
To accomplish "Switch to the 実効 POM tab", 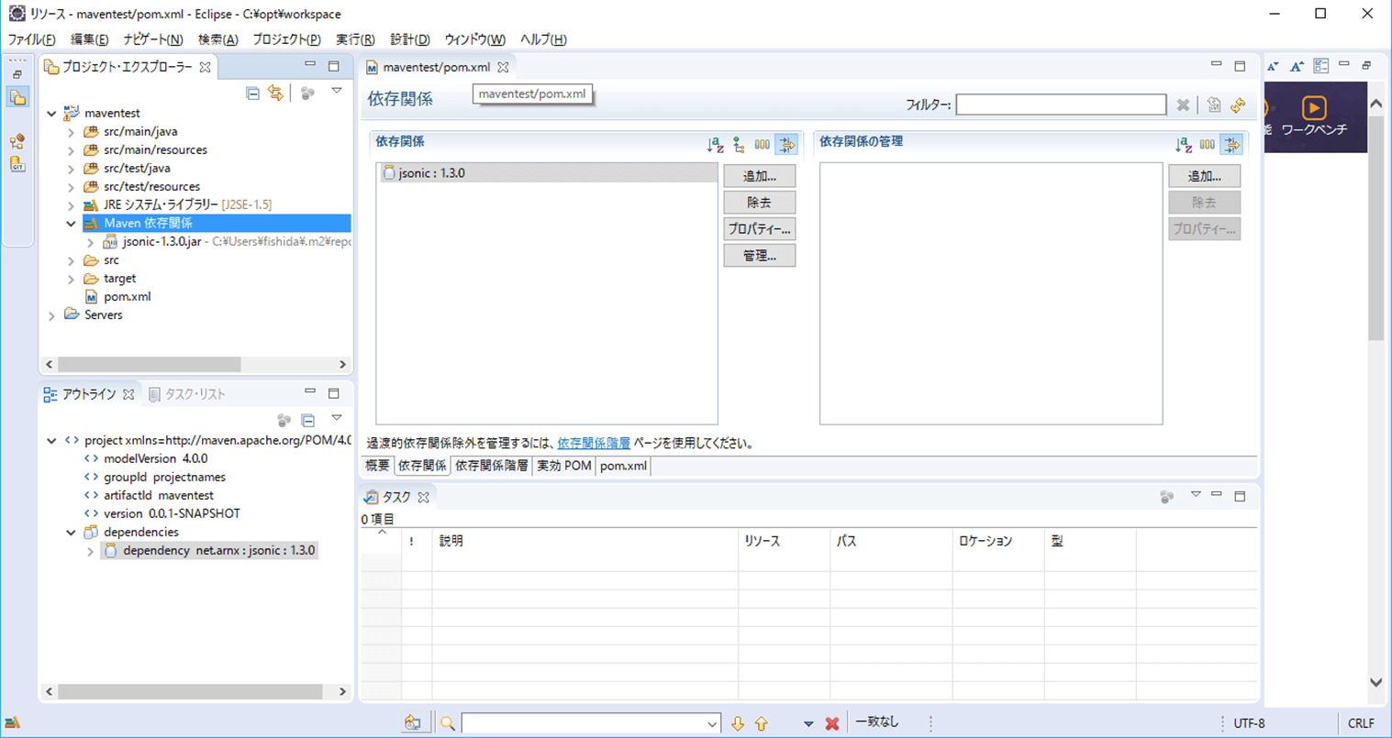I will [x=563, y=466].
